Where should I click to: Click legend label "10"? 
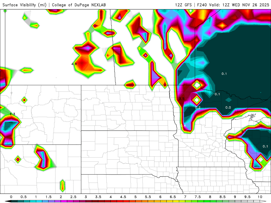tap(260, 197)
